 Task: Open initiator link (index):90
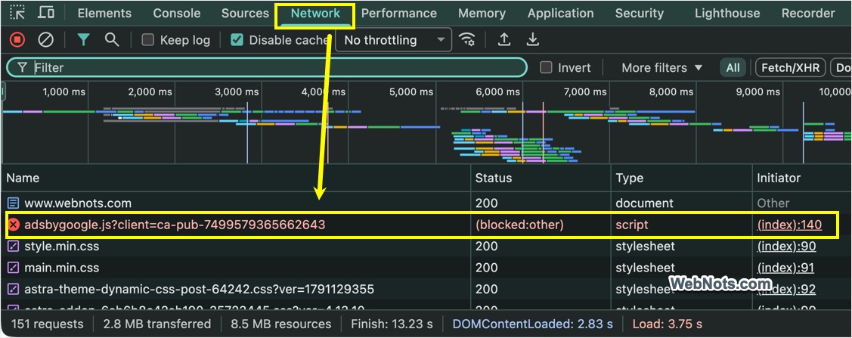pos(787,247)
